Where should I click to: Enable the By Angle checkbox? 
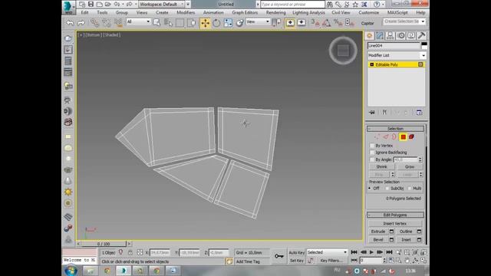(372, 159)
